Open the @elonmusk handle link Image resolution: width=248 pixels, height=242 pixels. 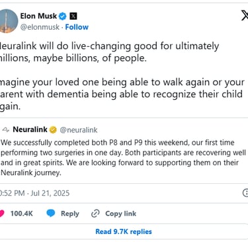pyautogui.click(x=40, y=27)
